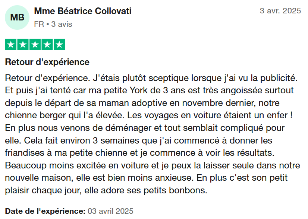Viewport: 308px width, 219px height.
Task: Click the word 'friandises' in the review text
Action: (25, 153)
